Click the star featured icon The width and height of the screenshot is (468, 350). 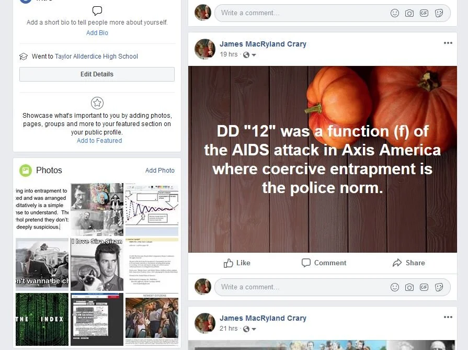tap(97, 103)
